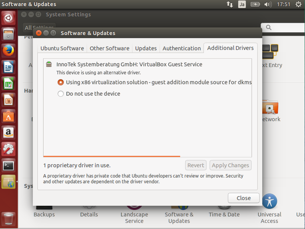305x229 pixels.
Task: Select the Software & Updates launcher icon
Action: pos(8,182)
